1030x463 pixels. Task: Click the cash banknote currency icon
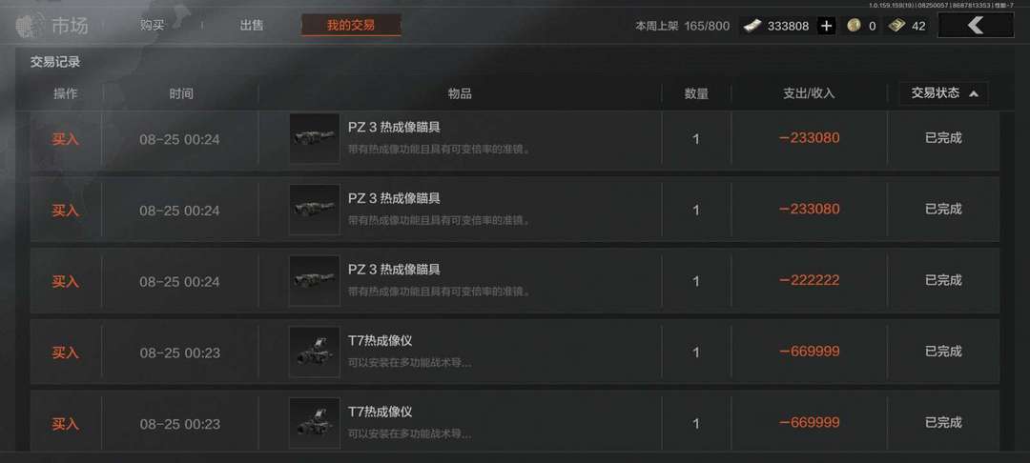pos(753,26)
